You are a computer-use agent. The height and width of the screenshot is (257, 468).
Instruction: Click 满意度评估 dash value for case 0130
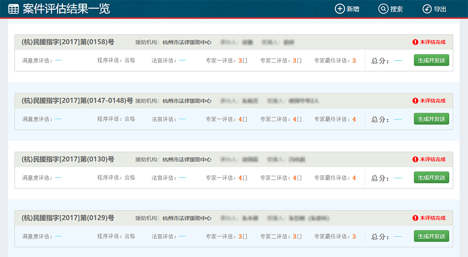[58, 178]
